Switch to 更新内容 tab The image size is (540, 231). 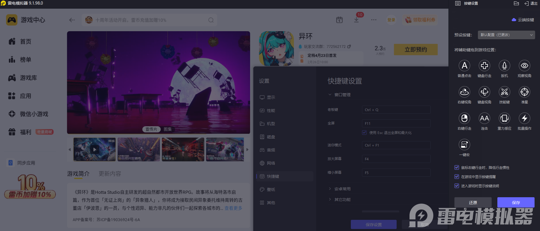pos(110,174)
